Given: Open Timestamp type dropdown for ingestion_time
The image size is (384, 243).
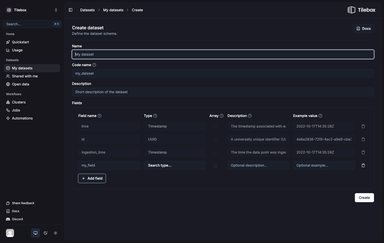Looking at the screenshot, I should pyautogui.click(x=174, y=152).
